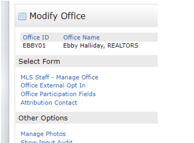
Task: Select the EBBY01 office ID value
Action: click(x=34, y=46)
